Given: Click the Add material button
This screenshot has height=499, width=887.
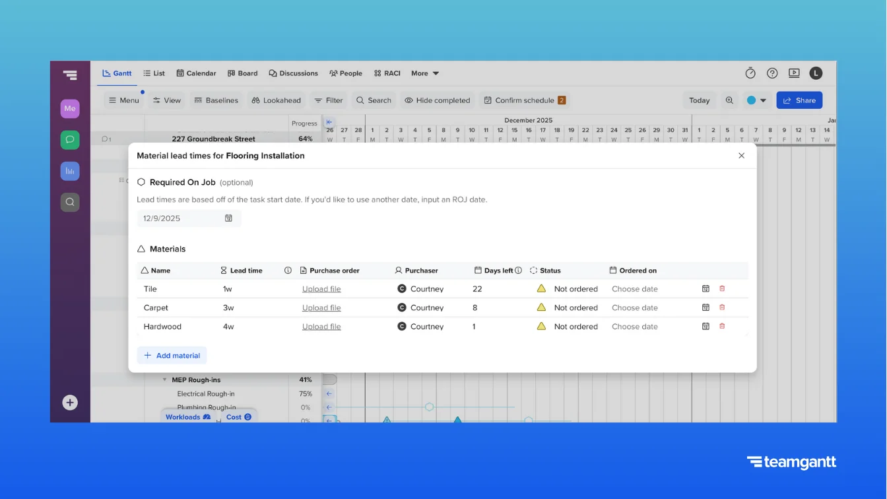Looking at the screenshot, I should [x=171, y=355].
